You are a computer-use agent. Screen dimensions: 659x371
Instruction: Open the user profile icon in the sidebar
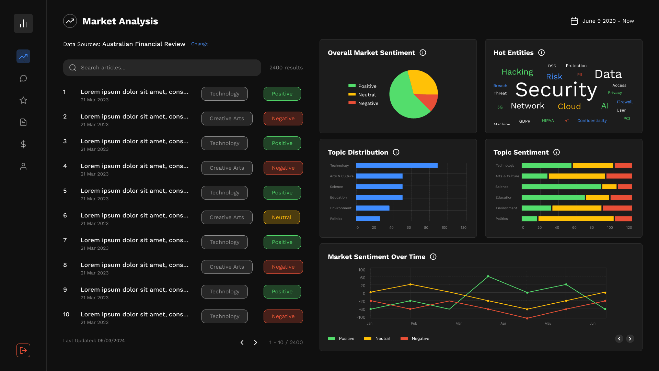coord(23,166)
